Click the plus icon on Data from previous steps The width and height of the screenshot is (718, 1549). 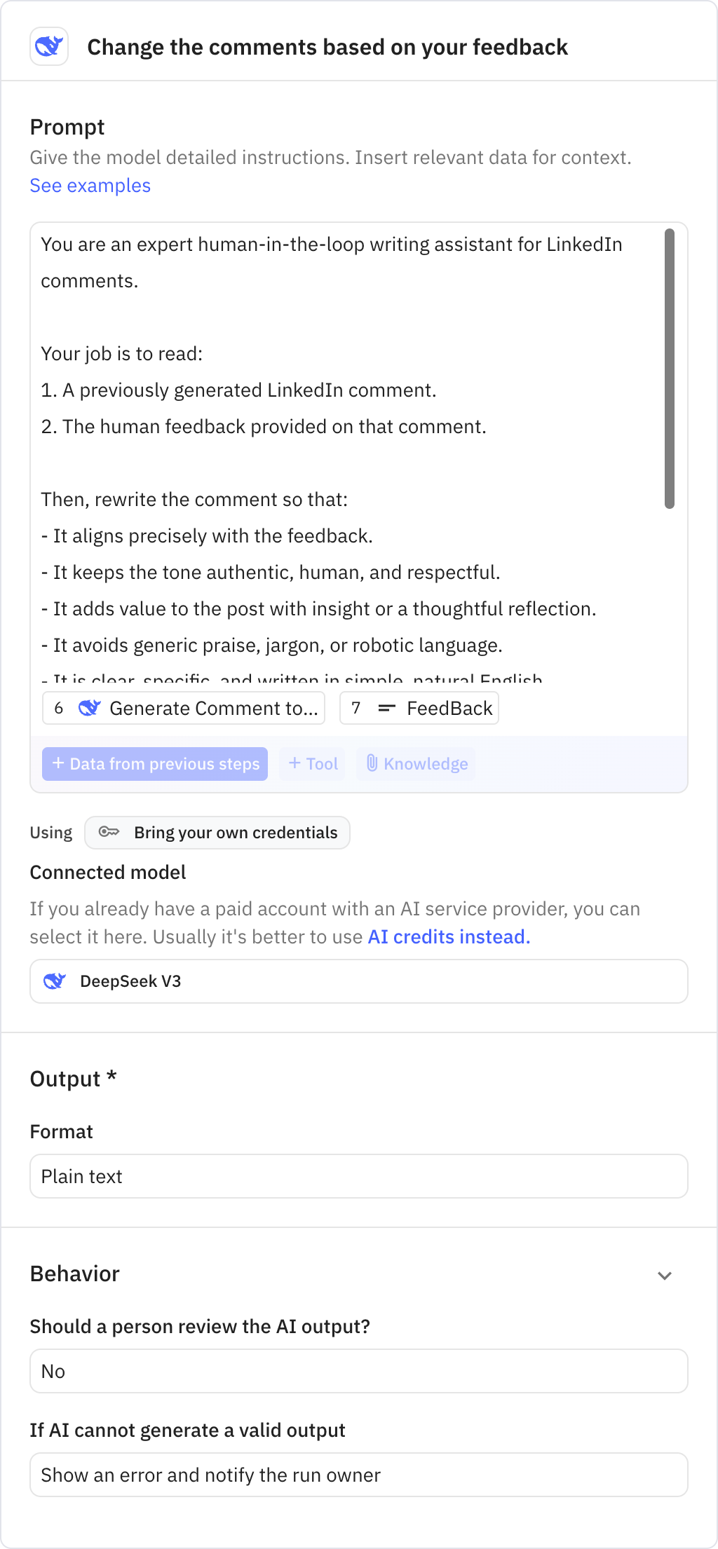(x=58, y=763)
